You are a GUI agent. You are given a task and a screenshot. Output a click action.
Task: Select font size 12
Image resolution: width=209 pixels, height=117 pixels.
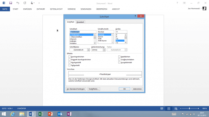click(120, 43)
